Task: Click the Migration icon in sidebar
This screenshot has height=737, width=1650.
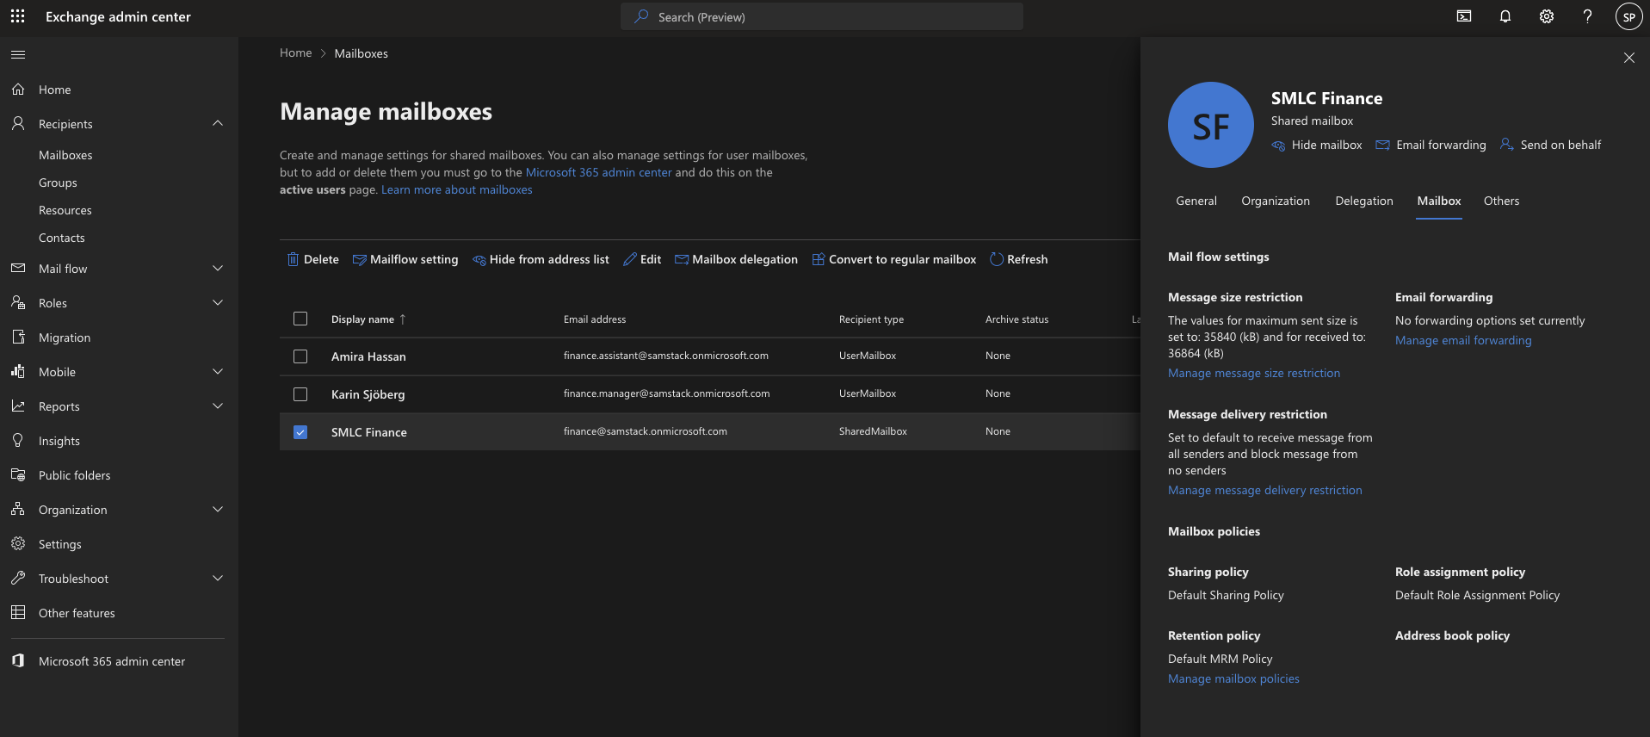Action: (x=18, y=338)
